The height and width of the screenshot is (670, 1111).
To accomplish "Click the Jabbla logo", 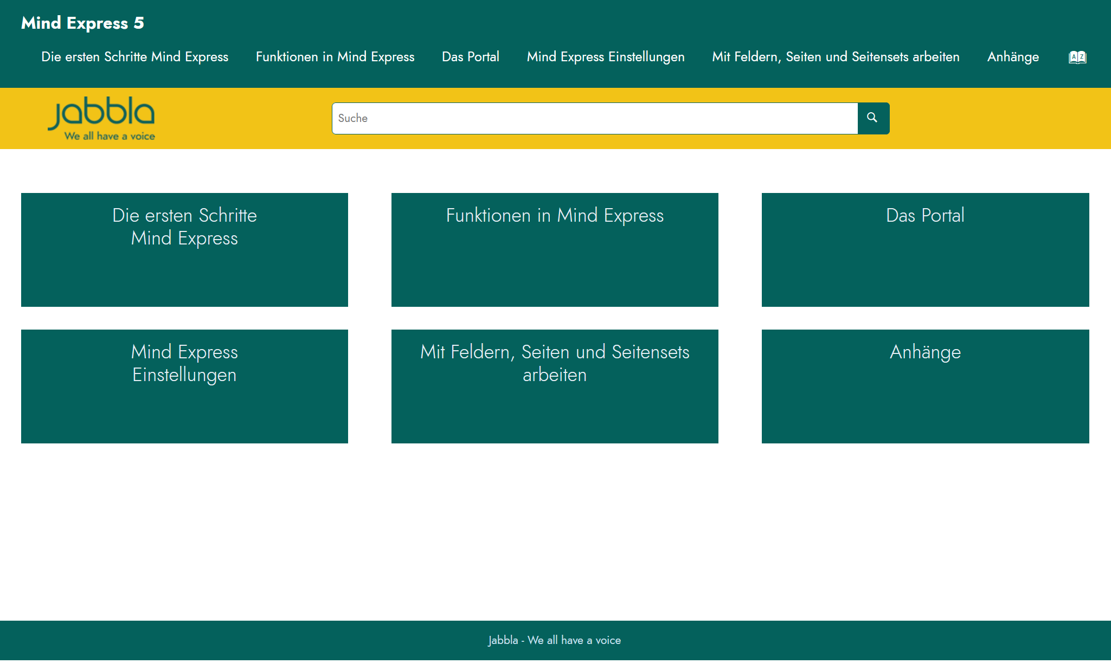I will (x=101, y=119).
